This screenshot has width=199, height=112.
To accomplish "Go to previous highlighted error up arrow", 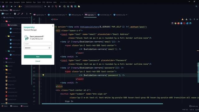I will pos(194,19).
